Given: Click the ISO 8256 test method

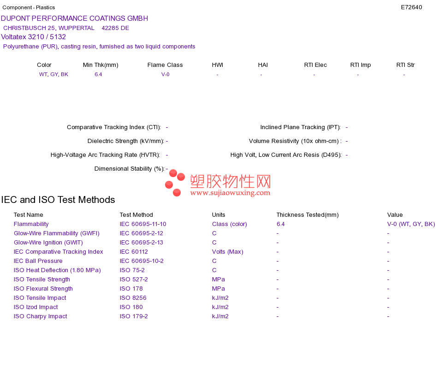Looking at the screenshot, I should pyautogui.click(x=133, y=298).
